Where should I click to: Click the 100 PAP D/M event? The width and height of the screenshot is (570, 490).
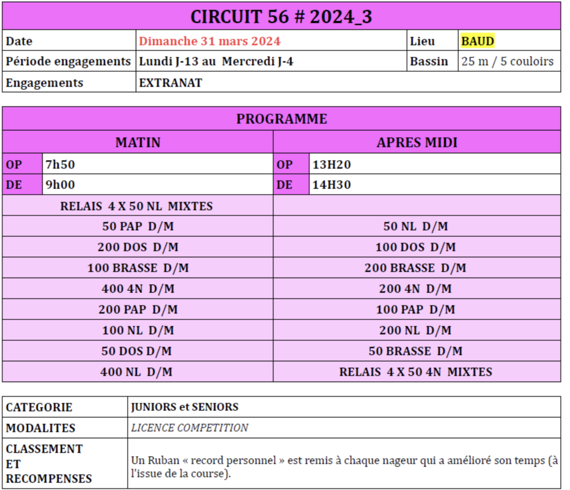coord(416,310)
